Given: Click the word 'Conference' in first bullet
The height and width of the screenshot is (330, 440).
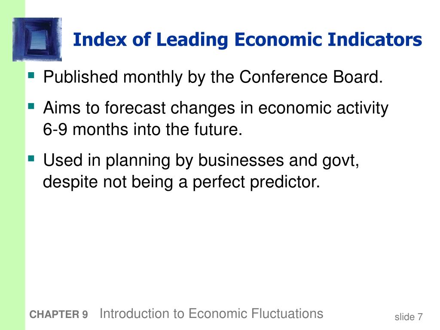Looking at the screenshot, I should pos(284,76).
